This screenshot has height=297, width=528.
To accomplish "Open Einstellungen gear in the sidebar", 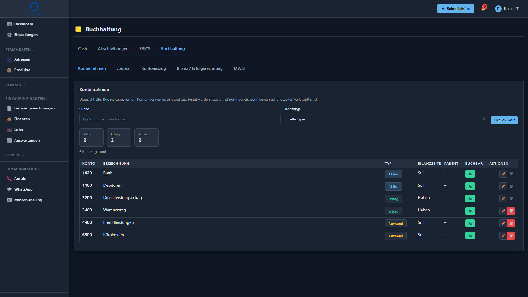I will click(x=9, y=35).
